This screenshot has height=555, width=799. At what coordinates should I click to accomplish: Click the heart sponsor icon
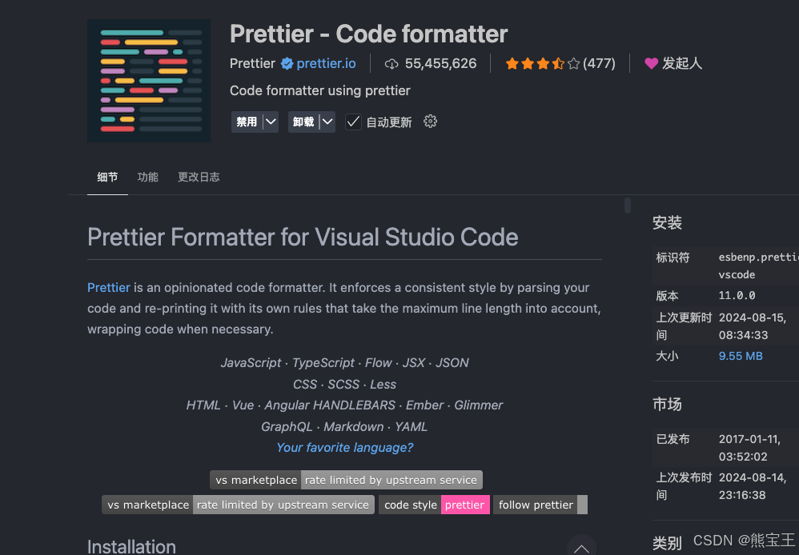pyautogui.click(x=651, y=64)
